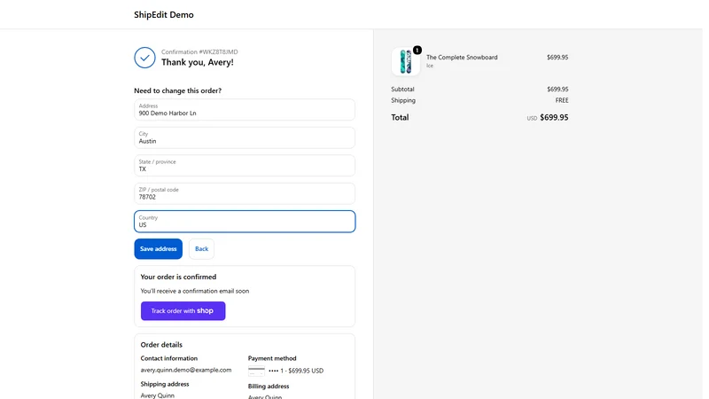
Task: Click the confirmation checkmark circle icon
Action: [144, 58]
